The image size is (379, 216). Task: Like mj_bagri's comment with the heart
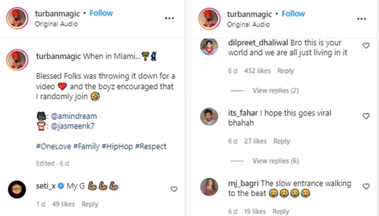coord(366,186)
